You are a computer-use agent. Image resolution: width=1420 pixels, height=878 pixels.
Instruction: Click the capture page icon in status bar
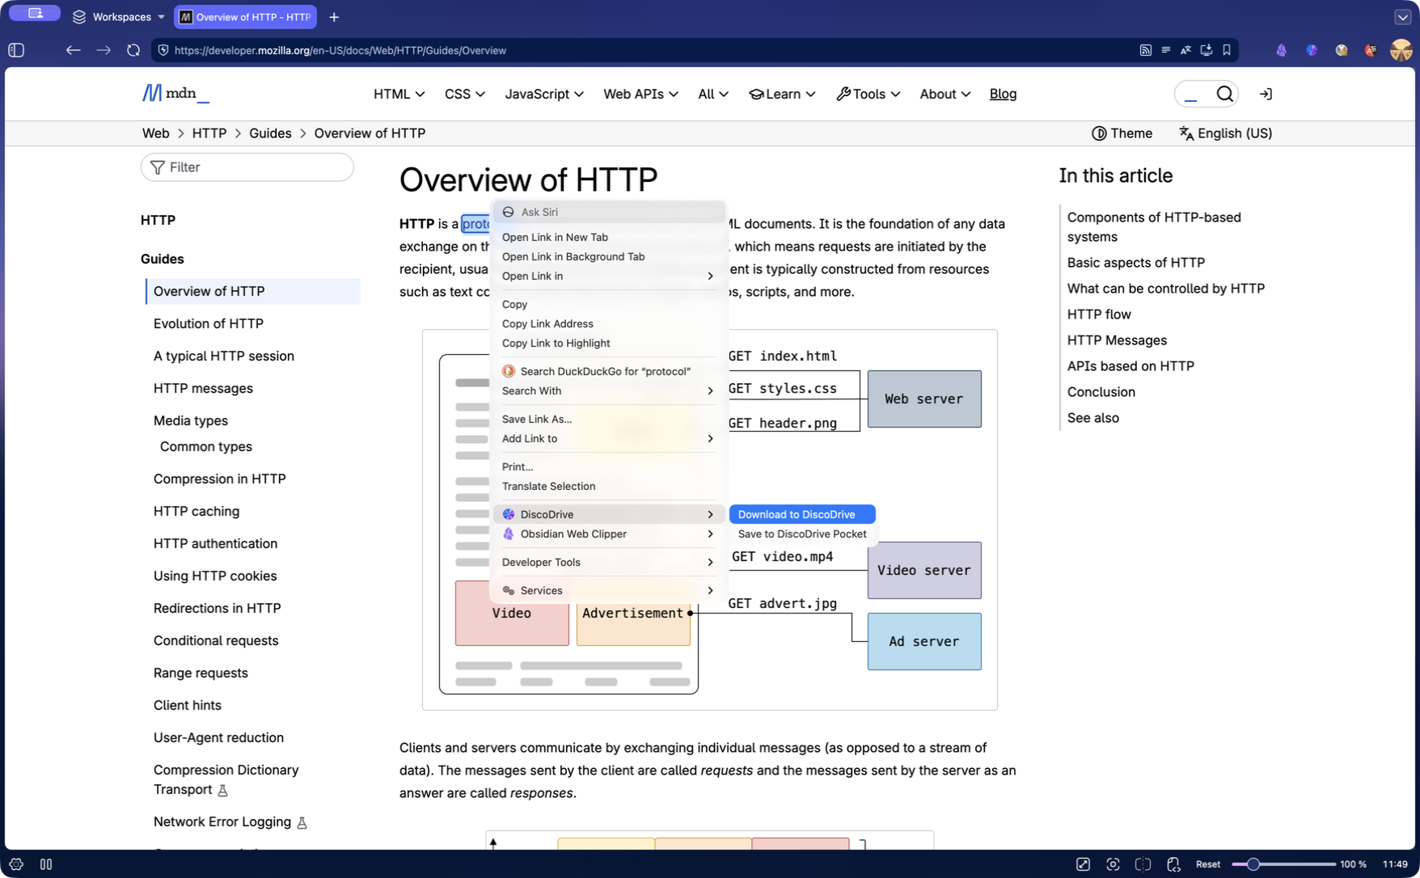[1113, 864]
